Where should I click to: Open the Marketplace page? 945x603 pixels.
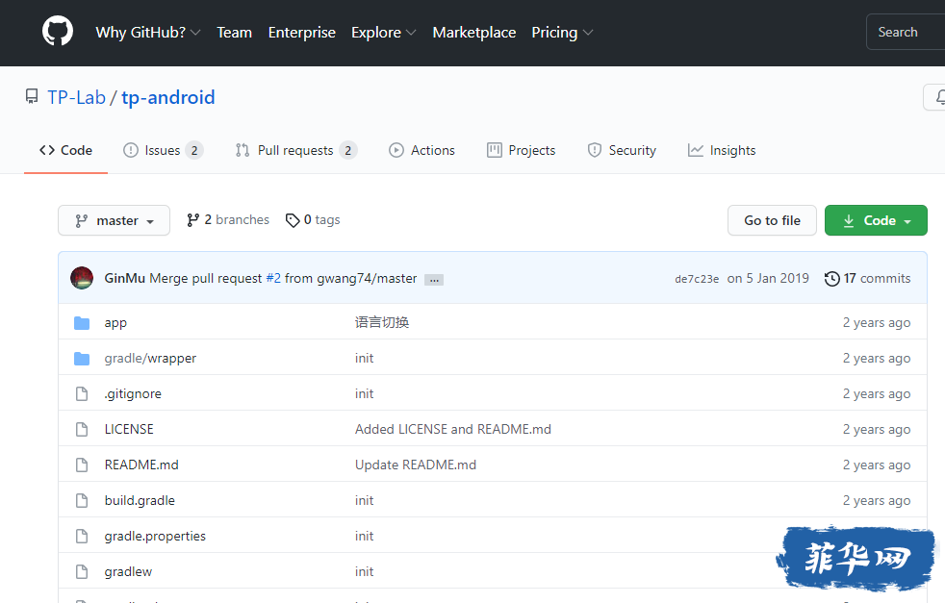[474, 33]
